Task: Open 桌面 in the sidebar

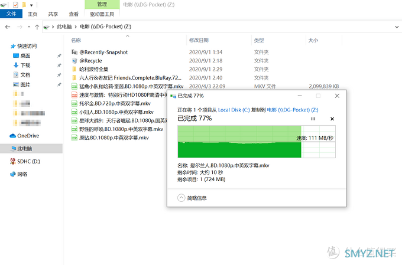Action: click(x=25, y=55)
